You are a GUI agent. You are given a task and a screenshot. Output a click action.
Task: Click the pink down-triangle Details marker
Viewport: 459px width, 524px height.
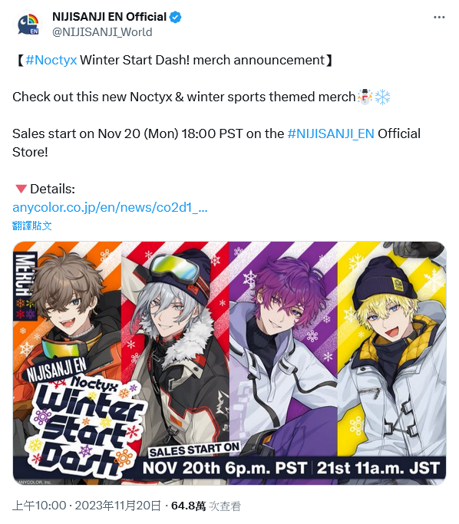click(x=21, y=189)
